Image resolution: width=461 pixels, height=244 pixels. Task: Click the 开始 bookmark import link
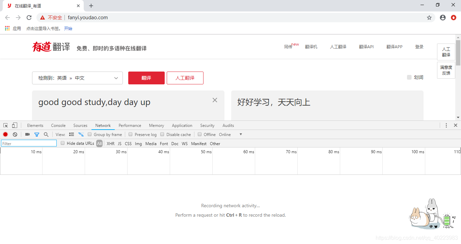(x=68, y=28)
